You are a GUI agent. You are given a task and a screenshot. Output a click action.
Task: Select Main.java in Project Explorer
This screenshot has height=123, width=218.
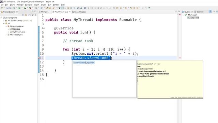click(15, 29)
